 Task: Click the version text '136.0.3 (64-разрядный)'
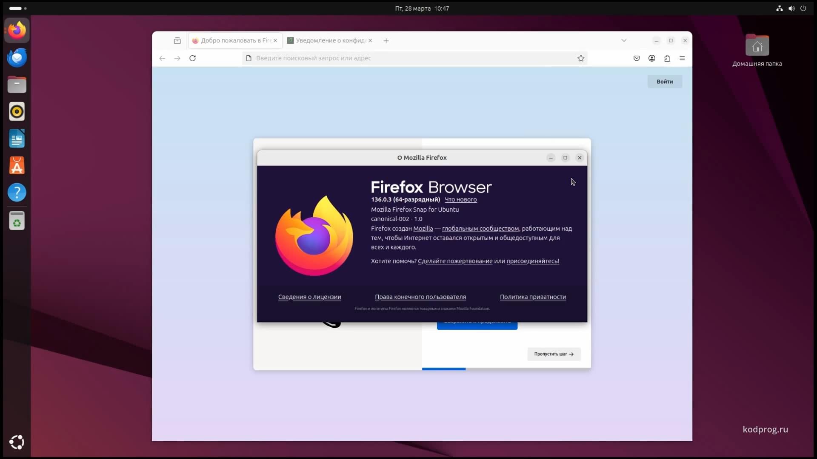click(406, 199)
